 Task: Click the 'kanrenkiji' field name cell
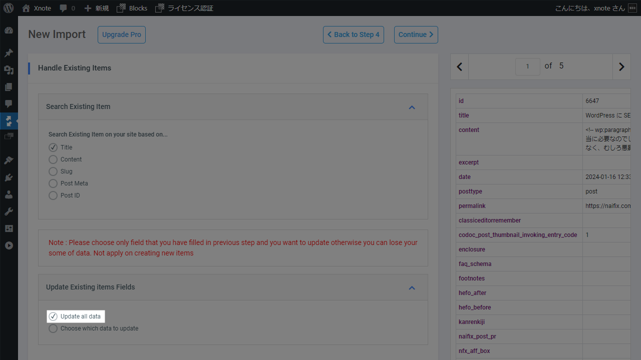click(x=519, y=322)
